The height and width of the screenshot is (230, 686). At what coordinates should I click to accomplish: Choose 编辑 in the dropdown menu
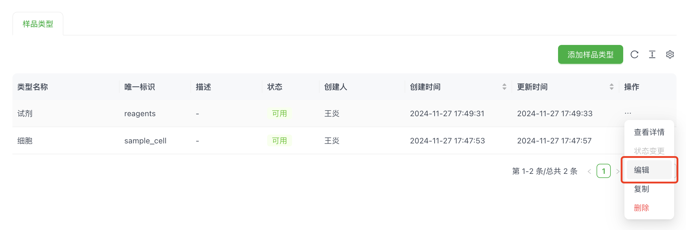click(642, 170)
